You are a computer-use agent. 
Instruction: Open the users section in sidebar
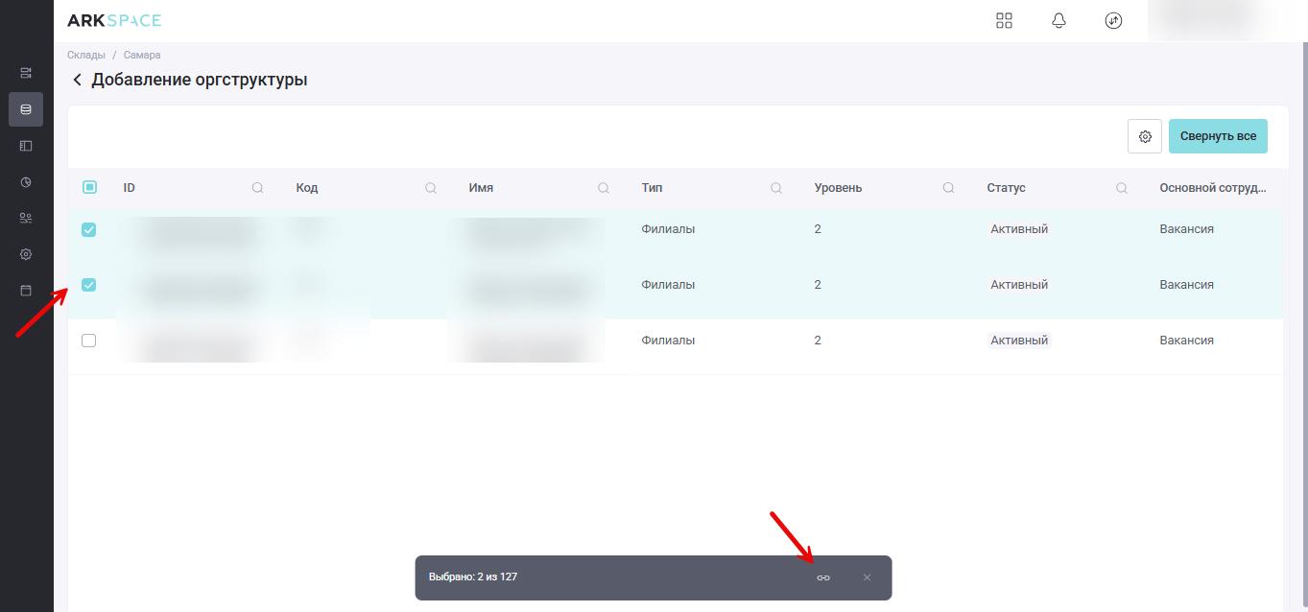pyautogui.click(x=26, y=218)
